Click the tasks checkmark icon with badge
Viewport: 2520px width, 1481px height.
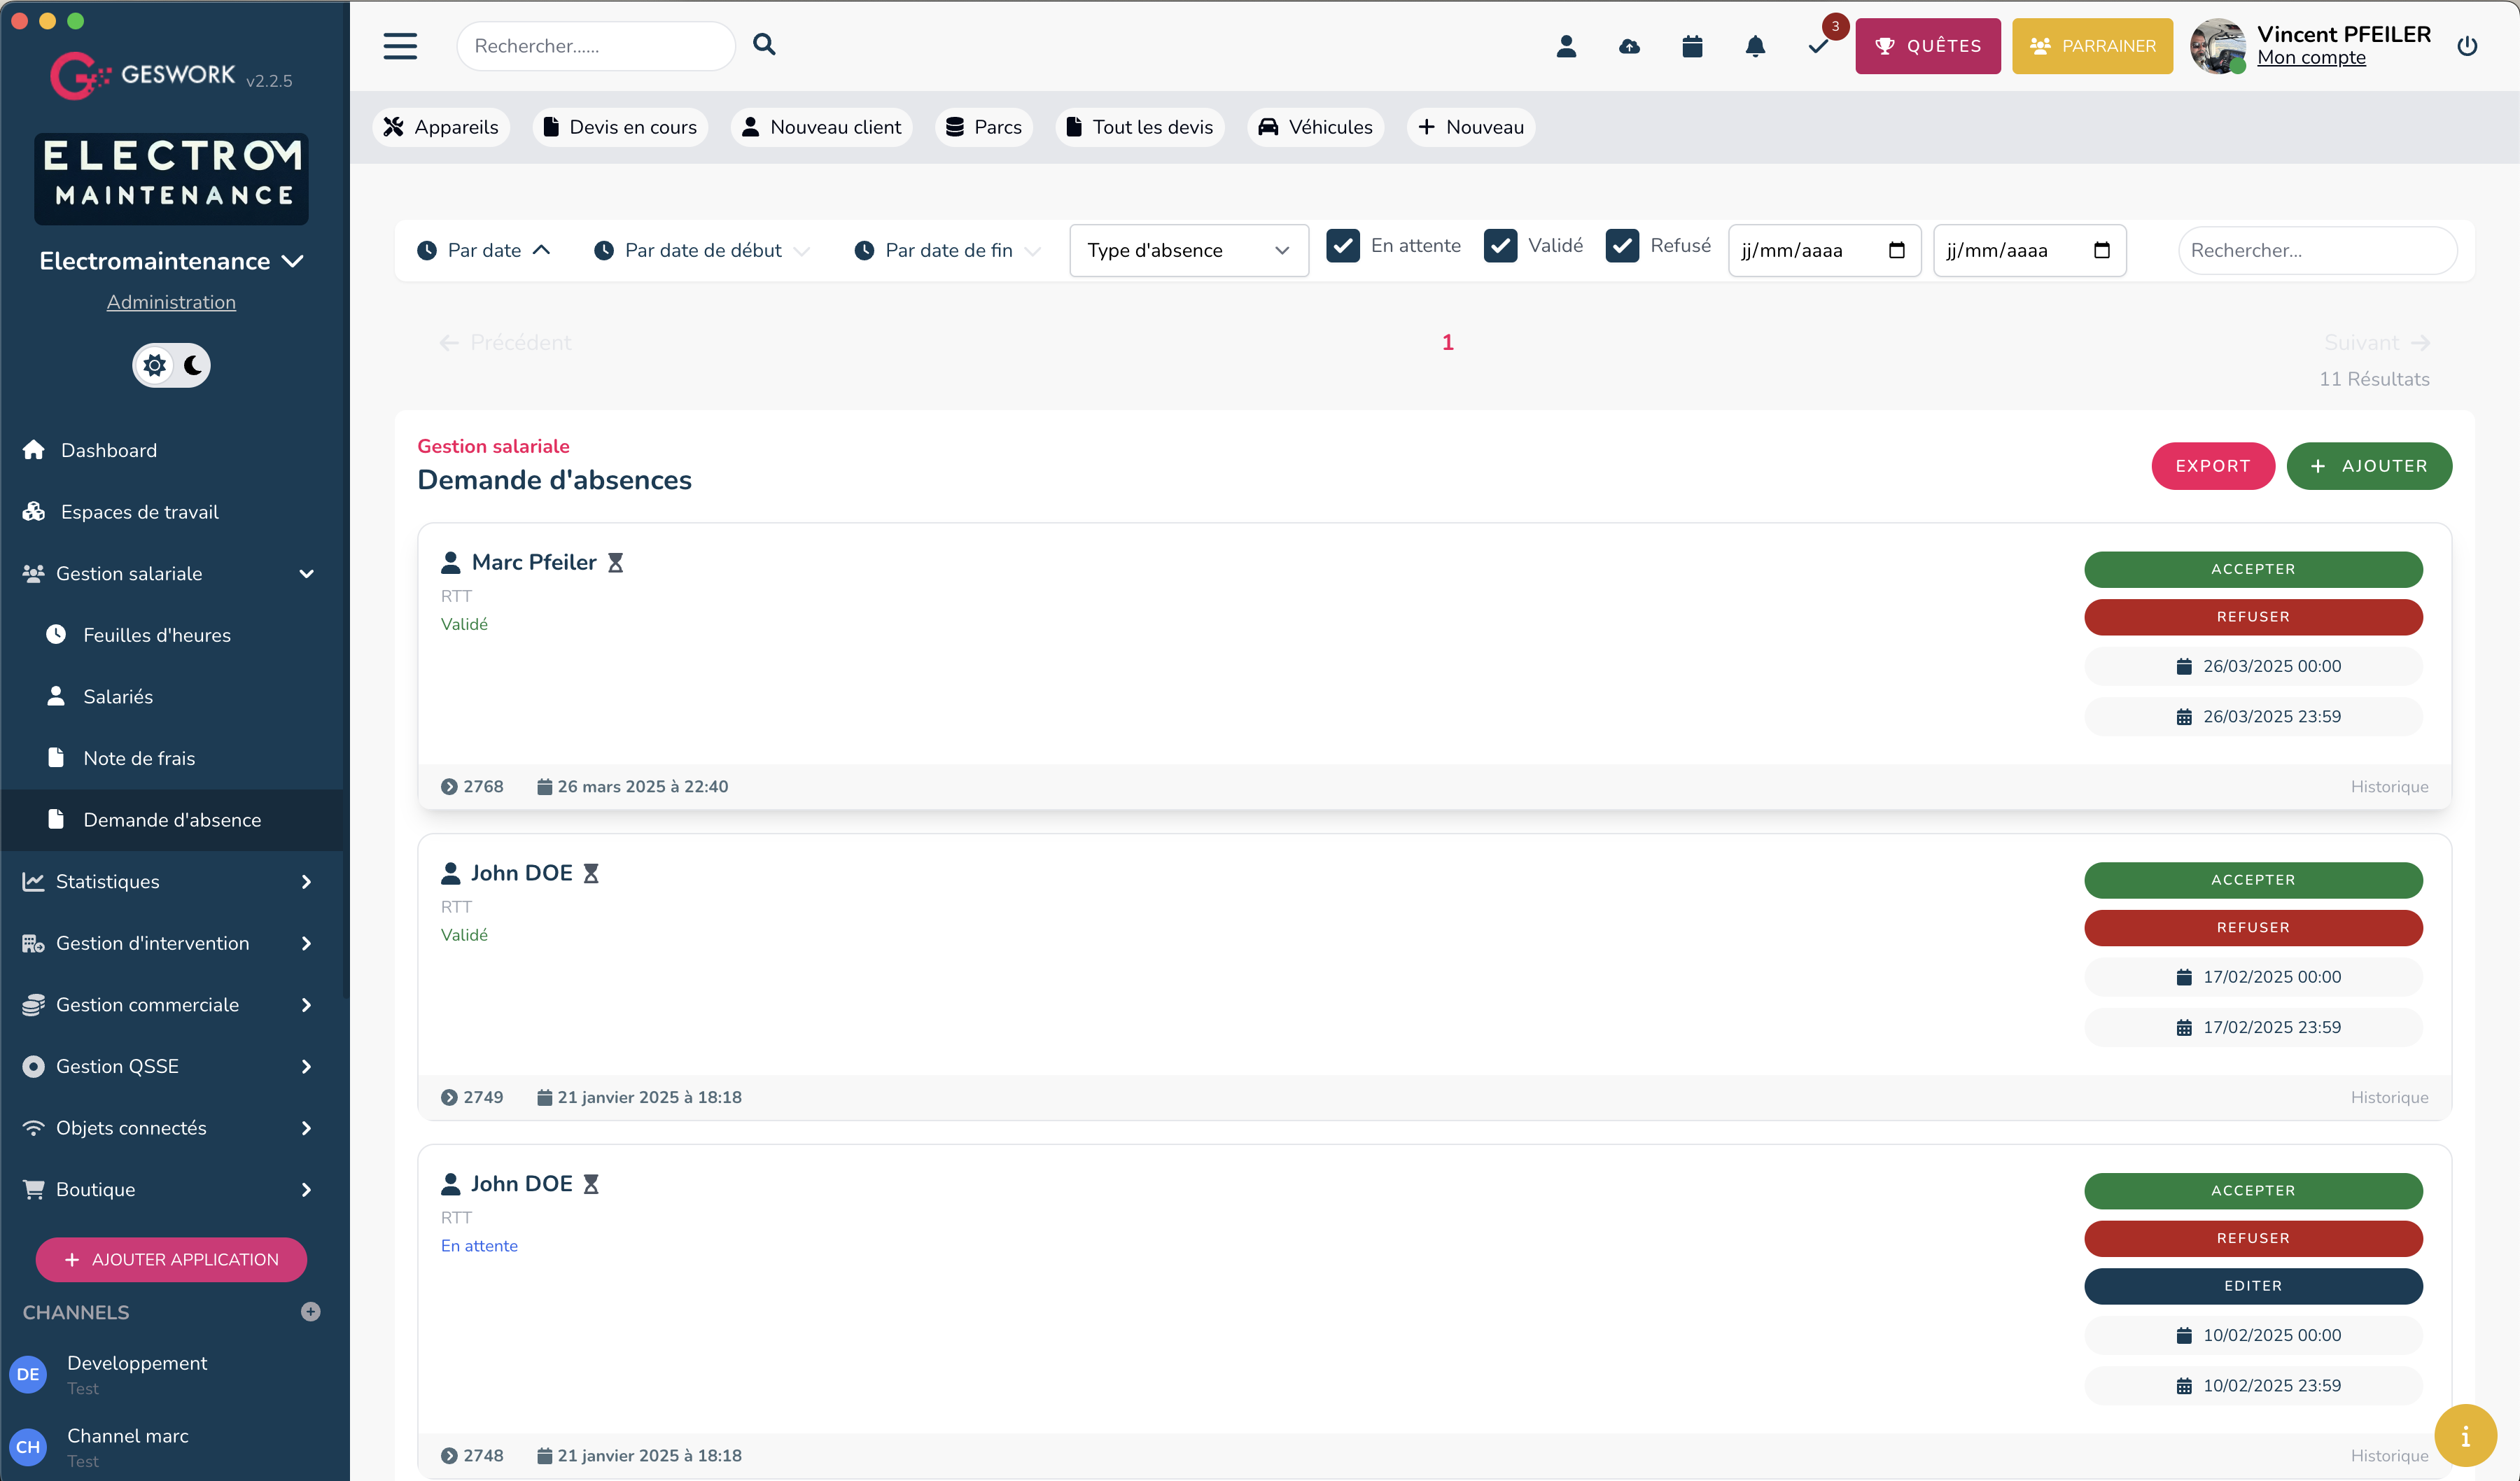coord(1819,46)
